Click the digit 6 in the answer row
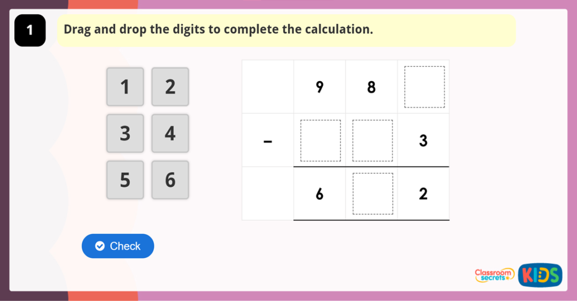577x301 pixels. click(319, 194)
